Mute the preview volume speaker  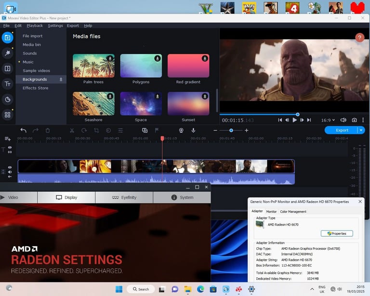click(x=343, y=120)
